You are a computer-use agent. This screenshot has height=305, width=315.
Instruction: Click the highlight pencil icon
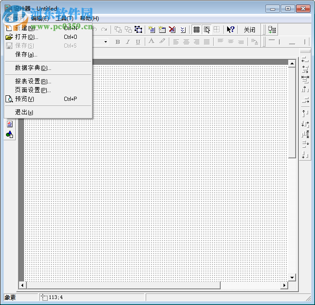[162, 41]
